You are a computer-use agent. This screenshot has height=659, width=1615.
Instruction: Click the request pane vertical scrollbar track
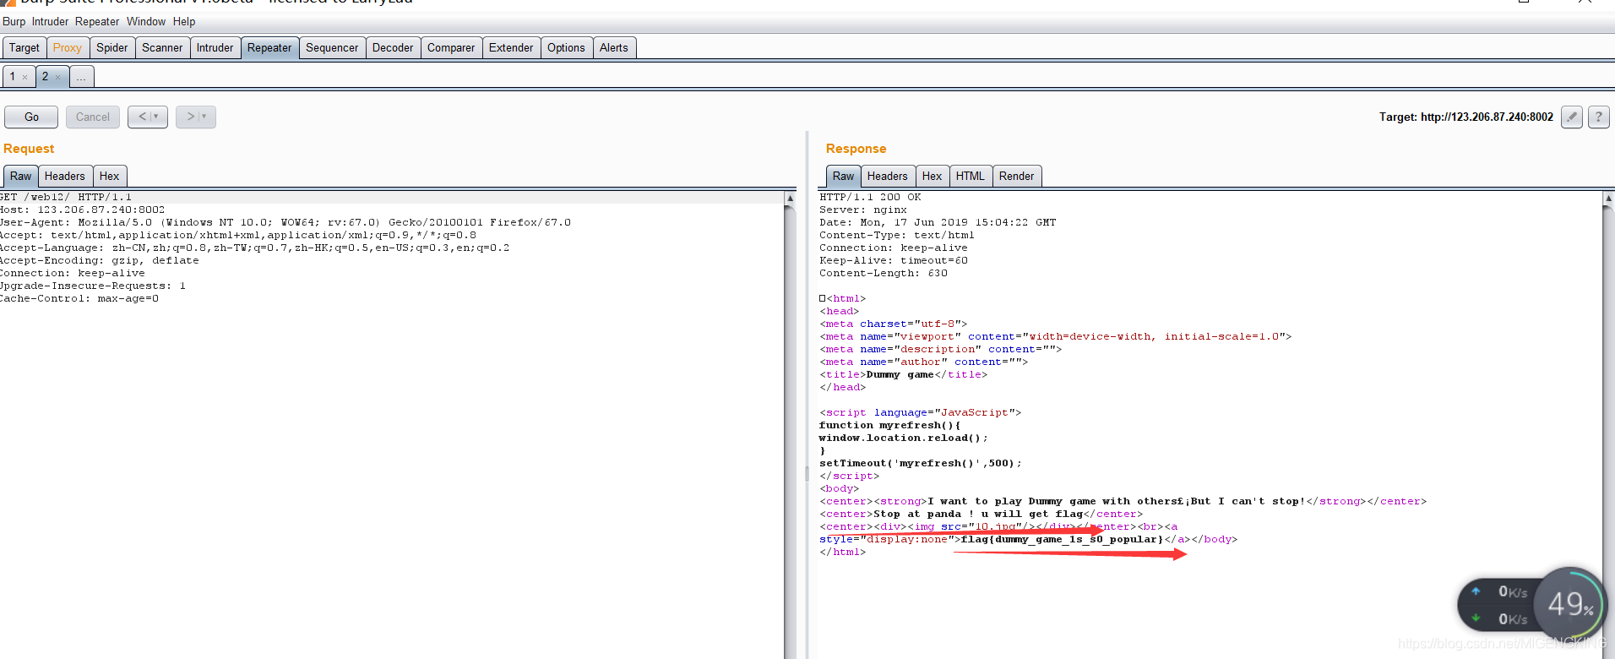(x=790, y=431)
